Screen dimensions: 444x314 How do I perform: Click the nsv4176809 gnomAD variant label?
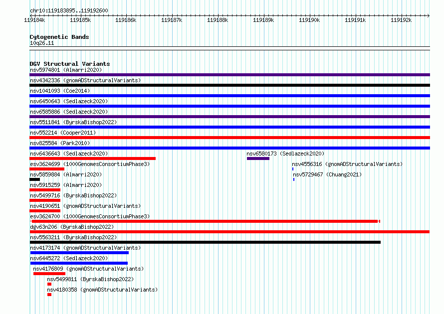point(88,269)
